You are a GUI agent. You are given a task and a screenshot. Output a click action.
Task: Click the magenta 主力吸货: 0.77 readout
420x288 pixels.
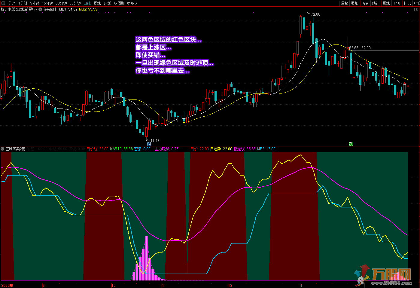pos(166,149)
